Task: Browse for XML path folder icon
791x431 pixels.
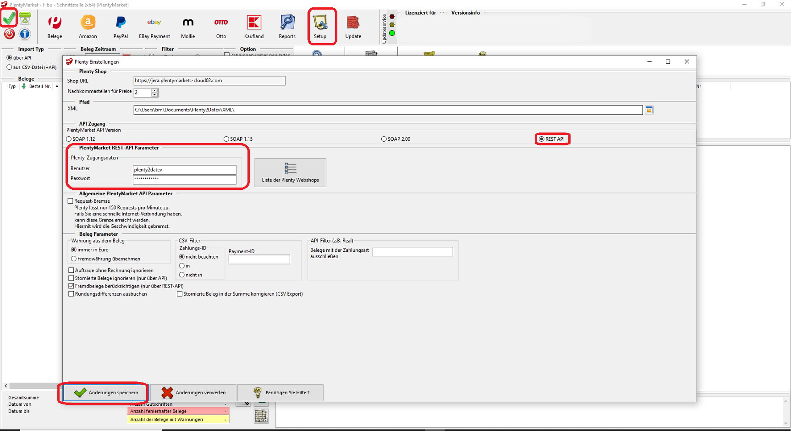Action: tap(649, 110)
